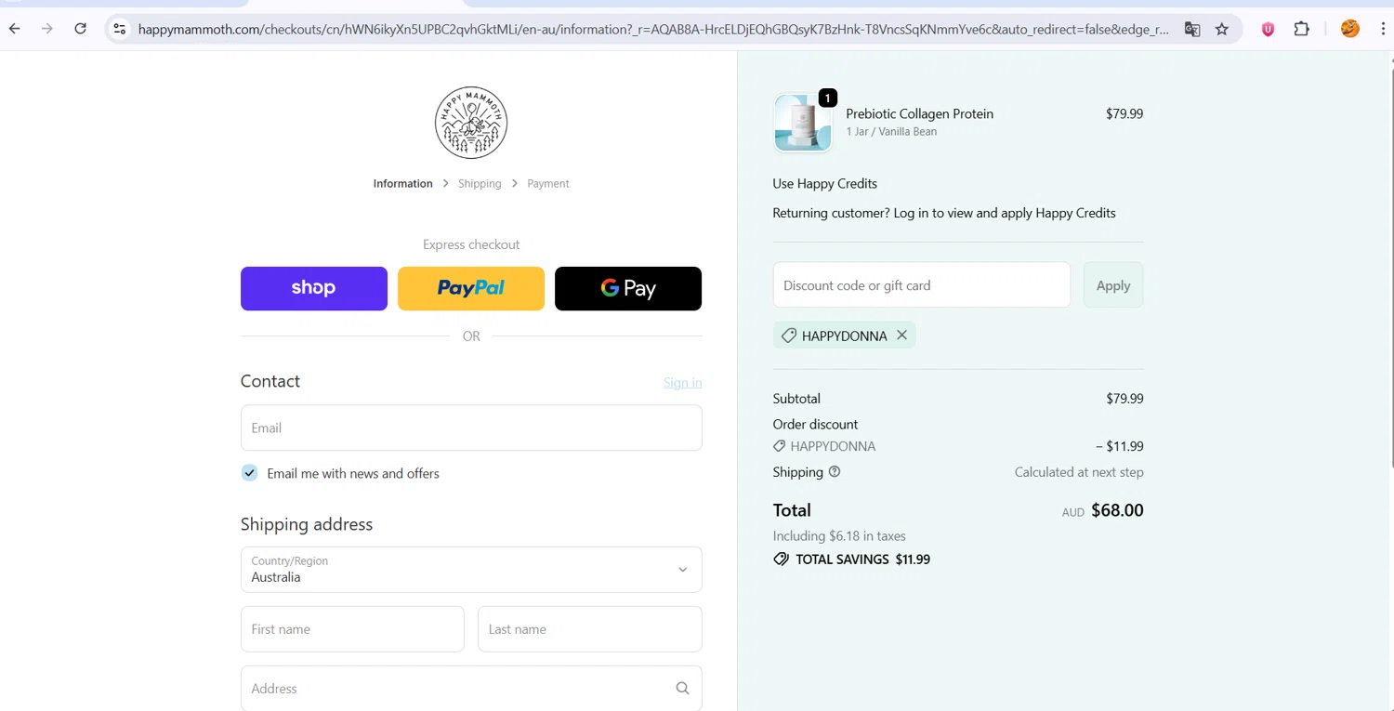Go back with the browser back arrow

15,29
